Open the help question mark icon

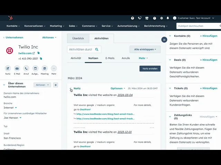[x=154, y=18]
